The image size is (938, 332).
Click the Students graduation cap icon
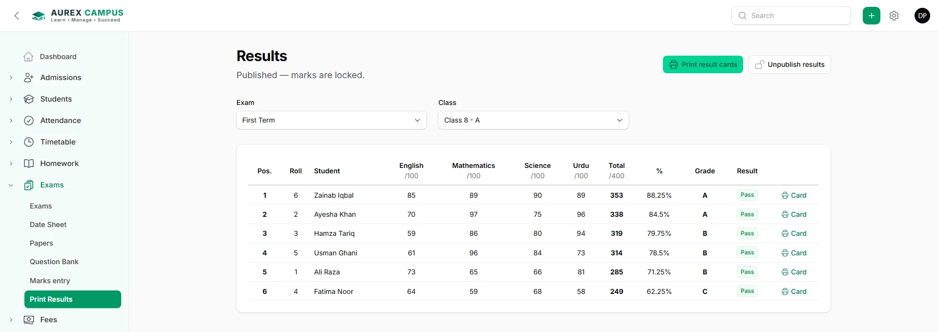[29, 99]
